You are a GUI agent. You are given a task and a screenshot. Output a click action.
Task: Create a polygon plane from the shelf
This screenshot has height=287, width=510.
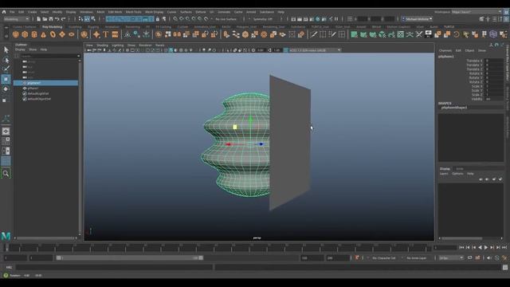62,34
